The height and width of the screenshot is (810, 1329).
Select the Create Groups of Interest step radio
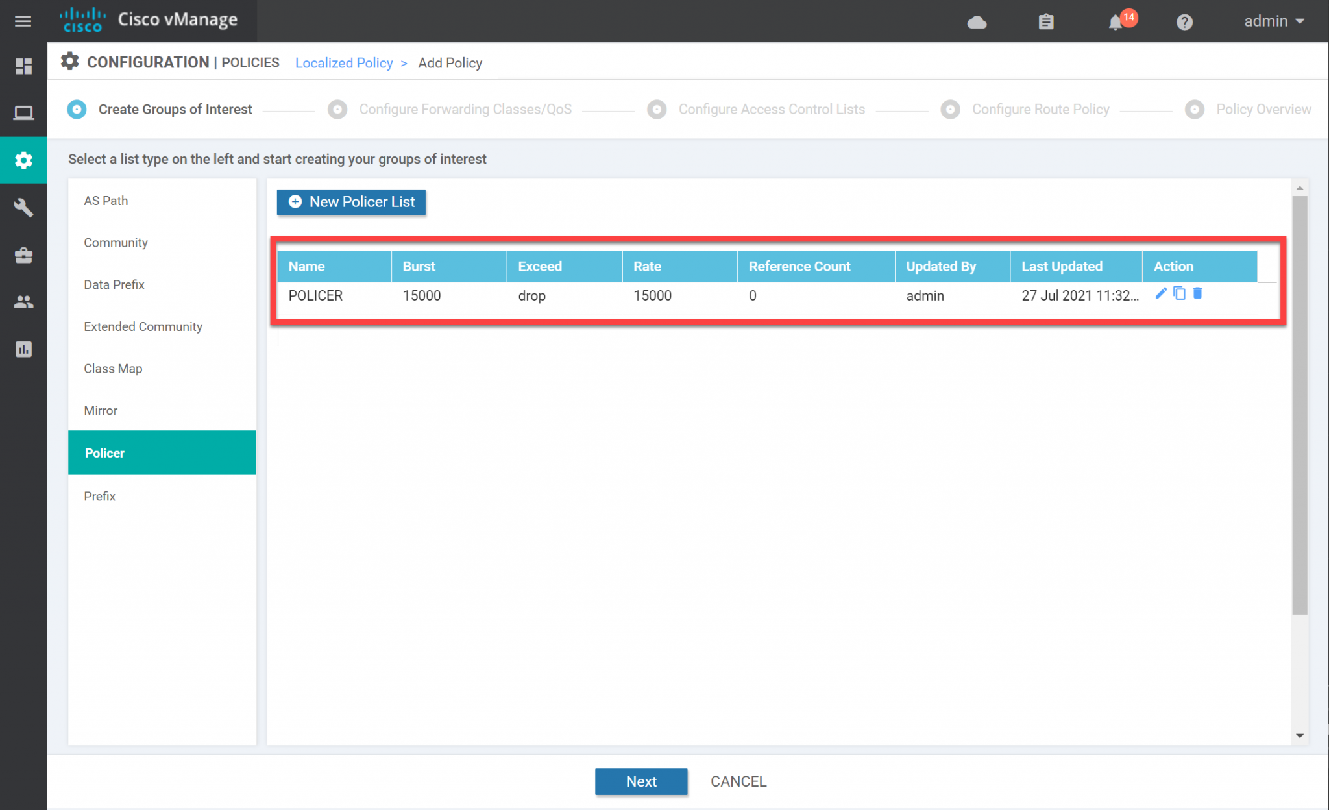(77, 109)
